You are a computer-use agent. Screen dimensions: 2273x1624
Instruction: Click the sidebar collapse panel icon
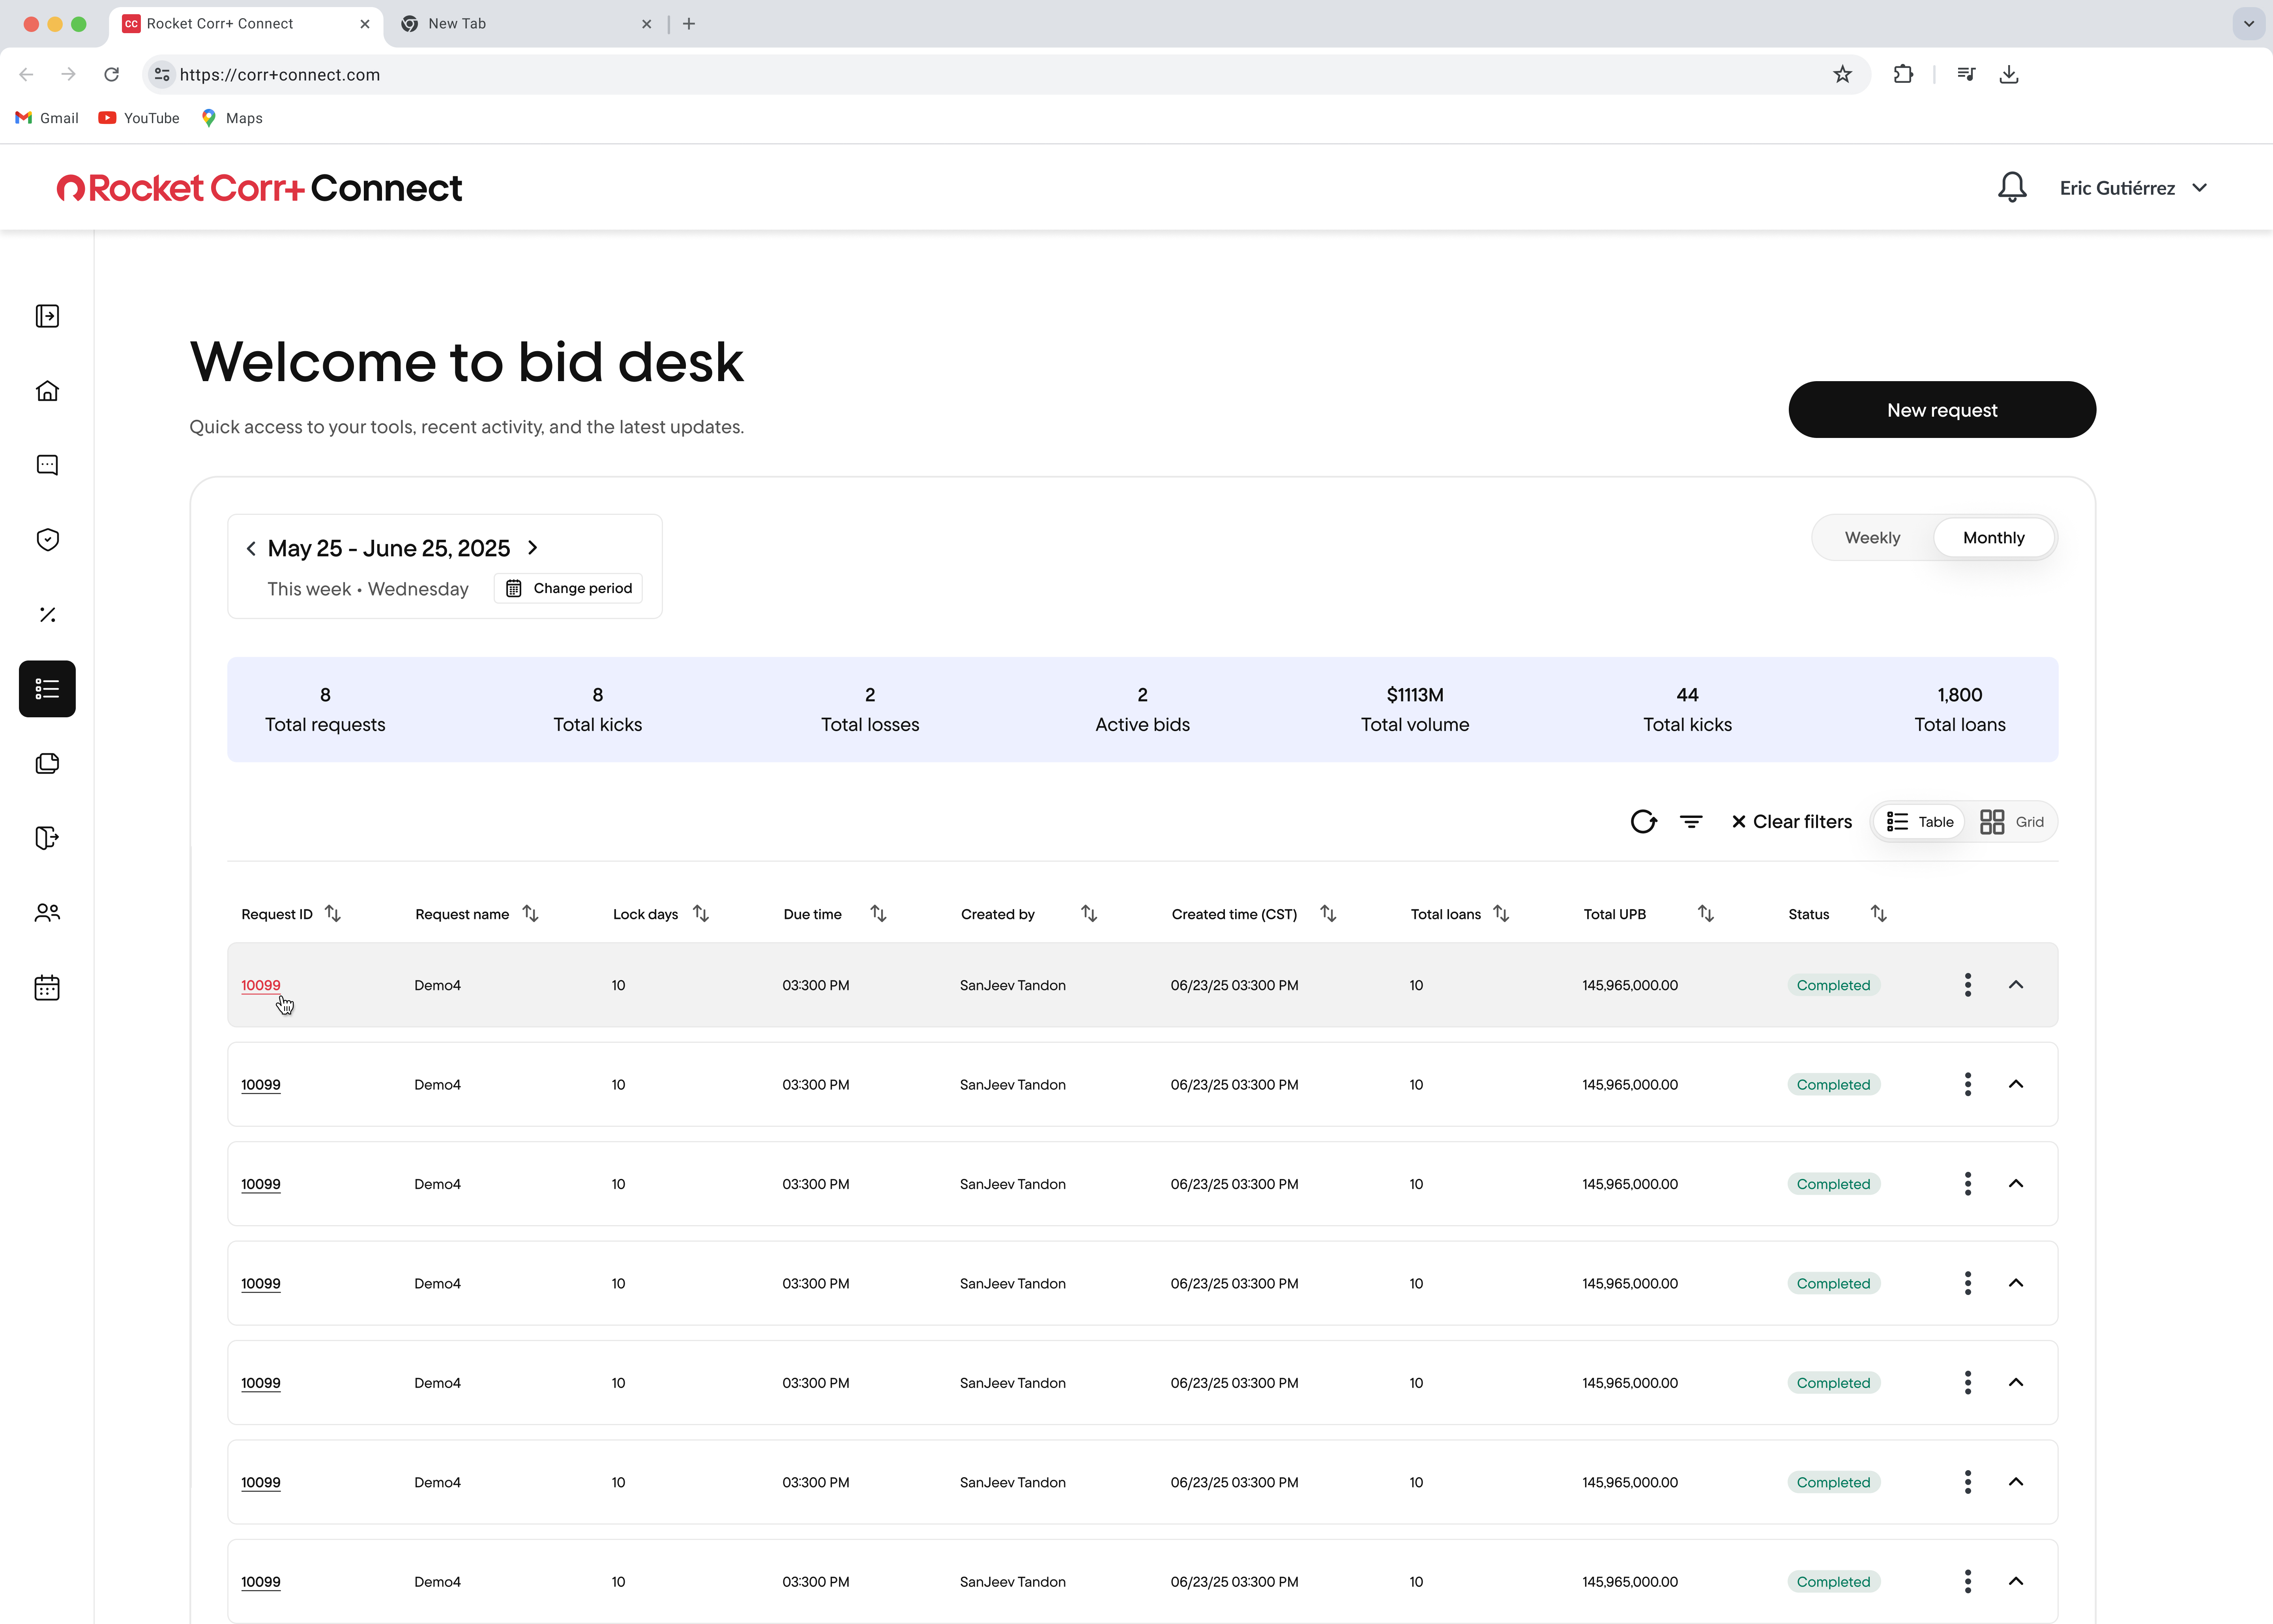pos(47,316)
